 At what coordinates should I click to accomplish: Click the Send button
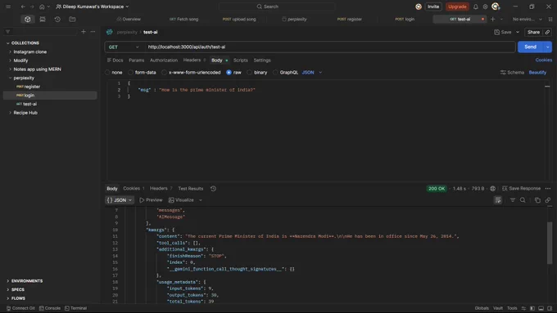[530, 47]
